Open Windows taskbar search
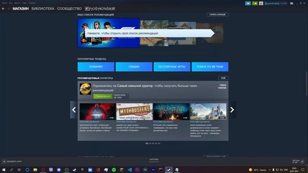308x173 pixels. 12,170
